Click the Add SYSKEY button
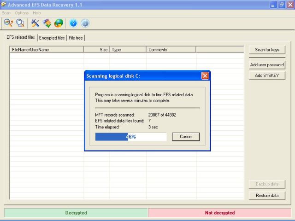The width and height of the screenshot is (295, 221). point(267,76)
